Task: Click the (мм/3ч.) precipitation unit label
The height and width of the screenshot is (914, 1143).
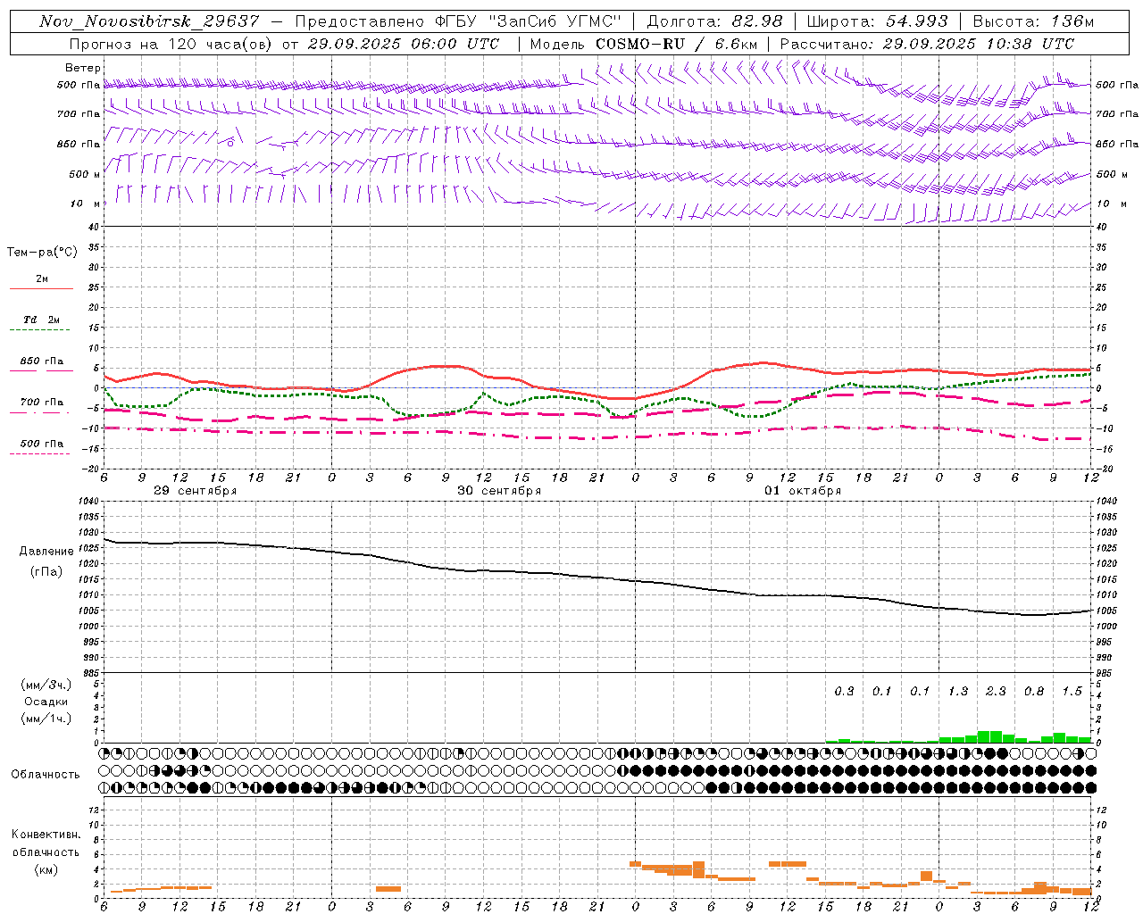Action: pos(46,685)
